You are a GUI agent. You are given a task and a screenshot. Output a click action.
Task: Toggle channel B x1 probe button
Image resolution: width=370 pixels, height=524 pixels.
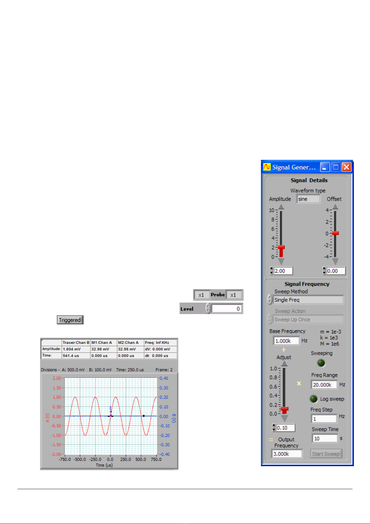pos(234,295)
